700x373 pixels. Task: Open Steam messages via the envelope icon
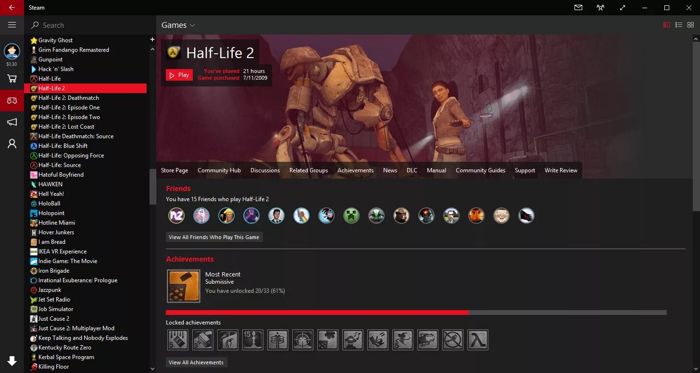click(x=578, y=7)
